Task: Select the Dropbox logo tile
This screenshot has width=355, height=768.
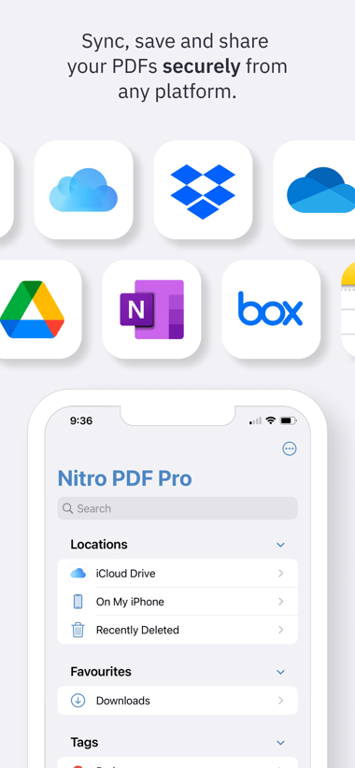Action: [204, 190]
